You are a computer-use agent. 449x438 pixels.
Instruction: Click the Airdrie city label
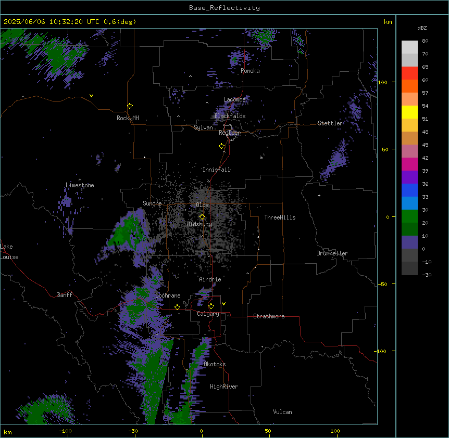pyautogui.click(x=210, y=279)
